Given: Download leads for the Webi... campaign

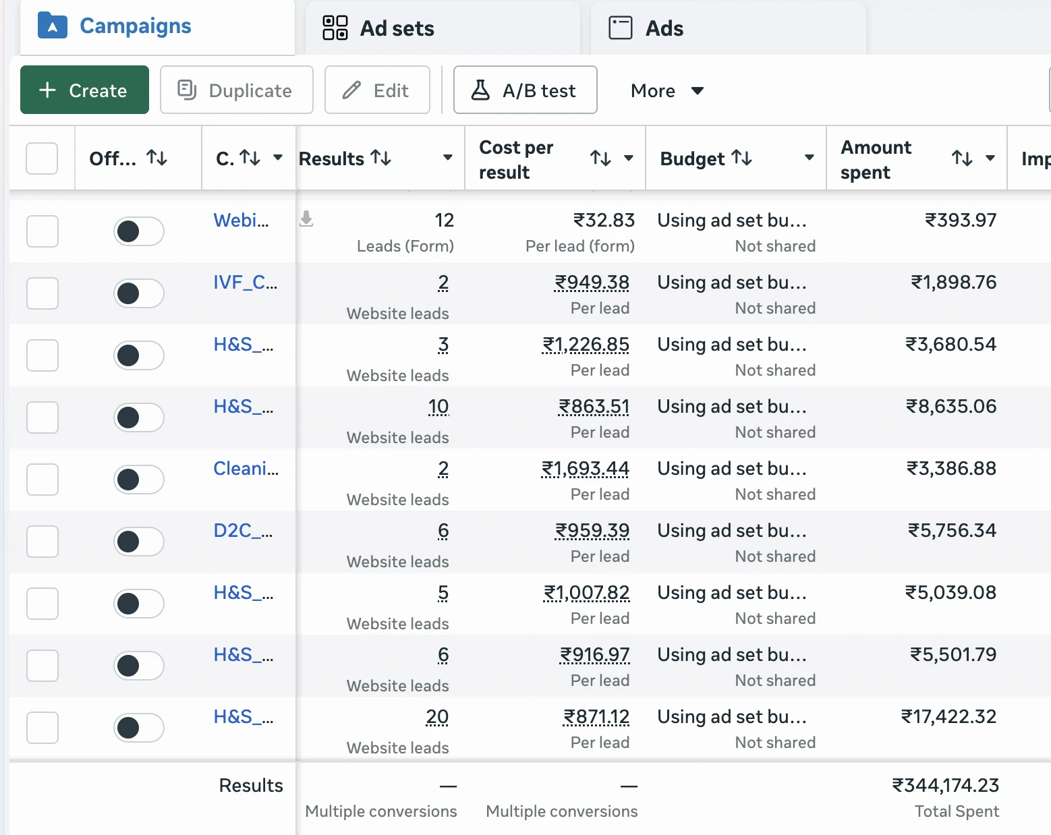Looking at the screenshot, I should click(306, 219).
